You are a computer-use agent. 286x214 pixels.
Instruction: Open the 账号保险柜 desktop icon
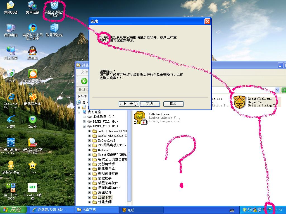[54, 30]
